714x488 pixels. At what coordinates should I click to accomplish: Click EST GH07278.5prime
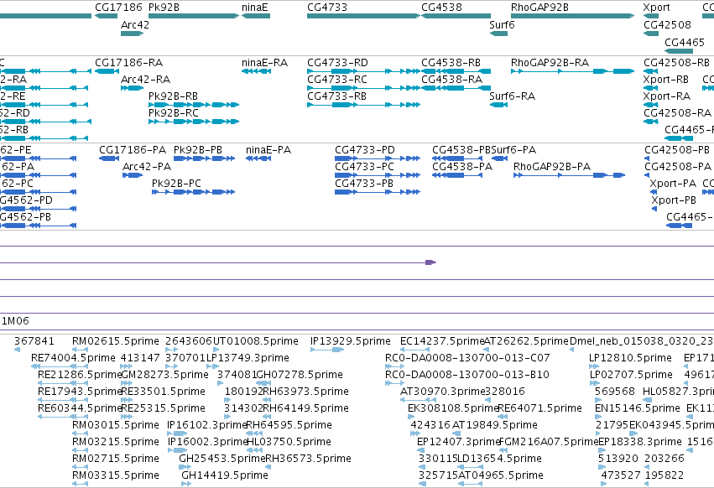(x=300, y=375)
